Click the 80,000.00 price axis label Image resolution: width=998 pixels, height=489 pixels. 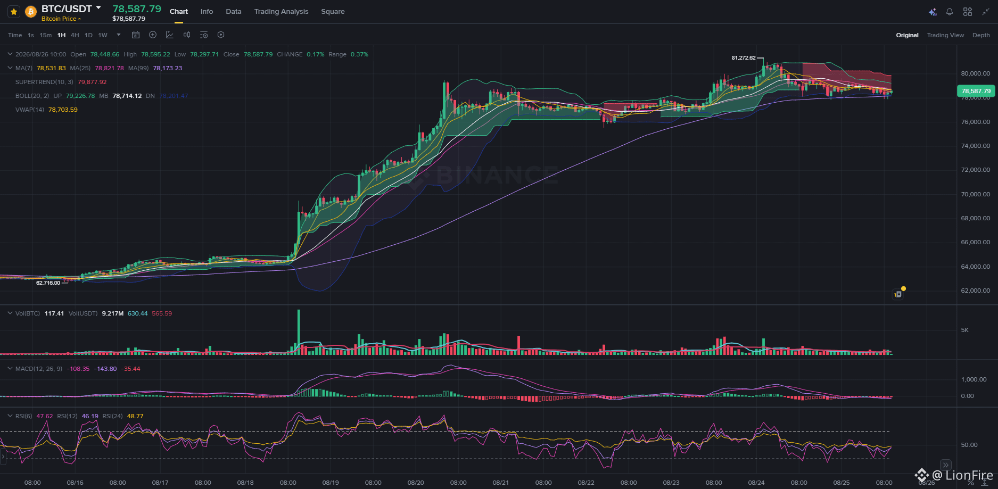click(976, 73)
